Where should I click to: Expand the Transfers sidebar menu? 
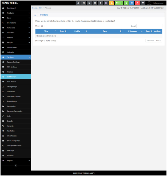16,33
